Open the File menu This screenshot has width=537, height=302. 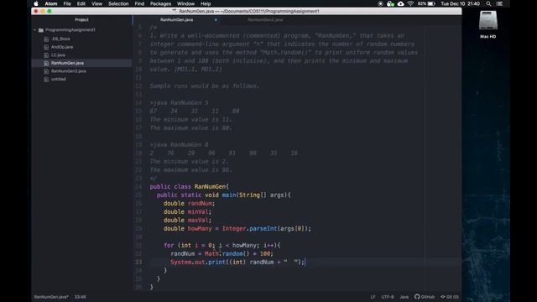pos(67,3)
